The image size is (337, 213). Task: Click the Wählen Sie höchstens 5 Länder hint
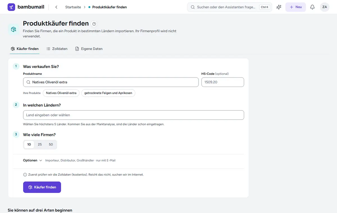[94, 124]
